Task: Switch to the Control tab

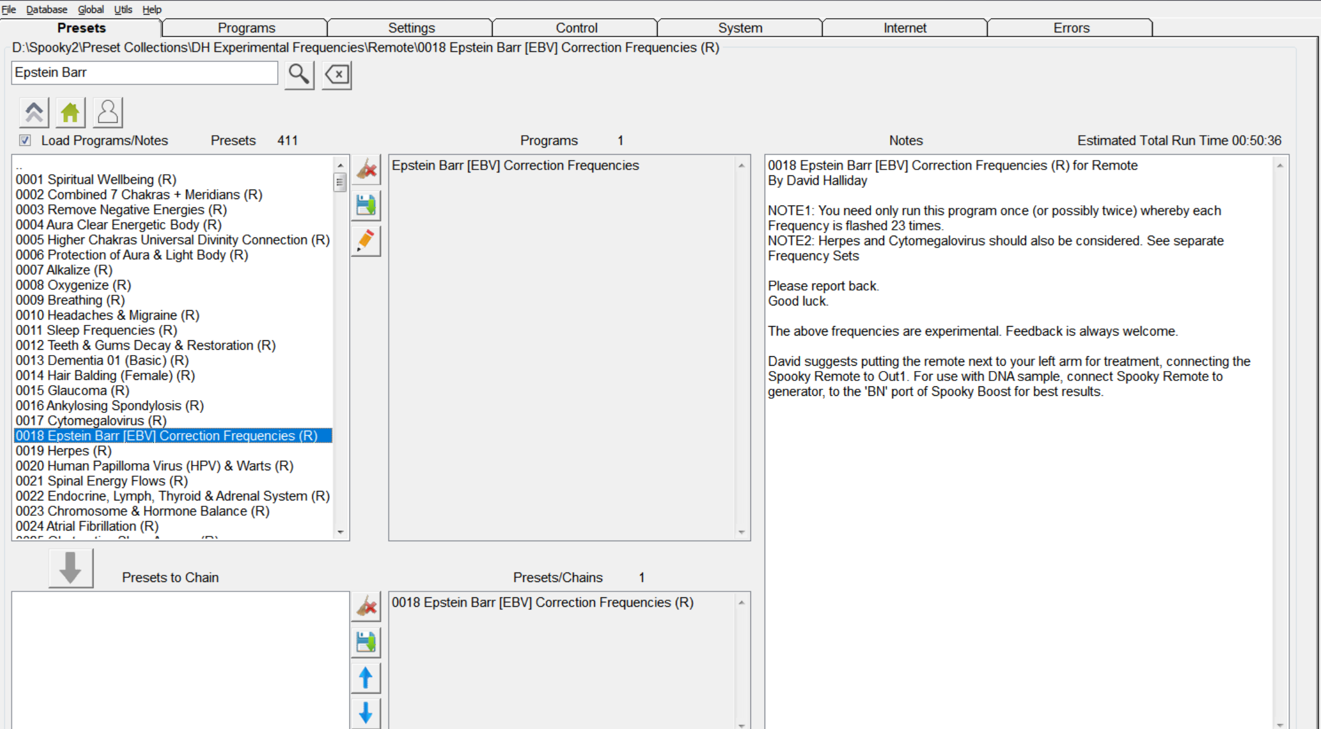Action: [576, 28]
